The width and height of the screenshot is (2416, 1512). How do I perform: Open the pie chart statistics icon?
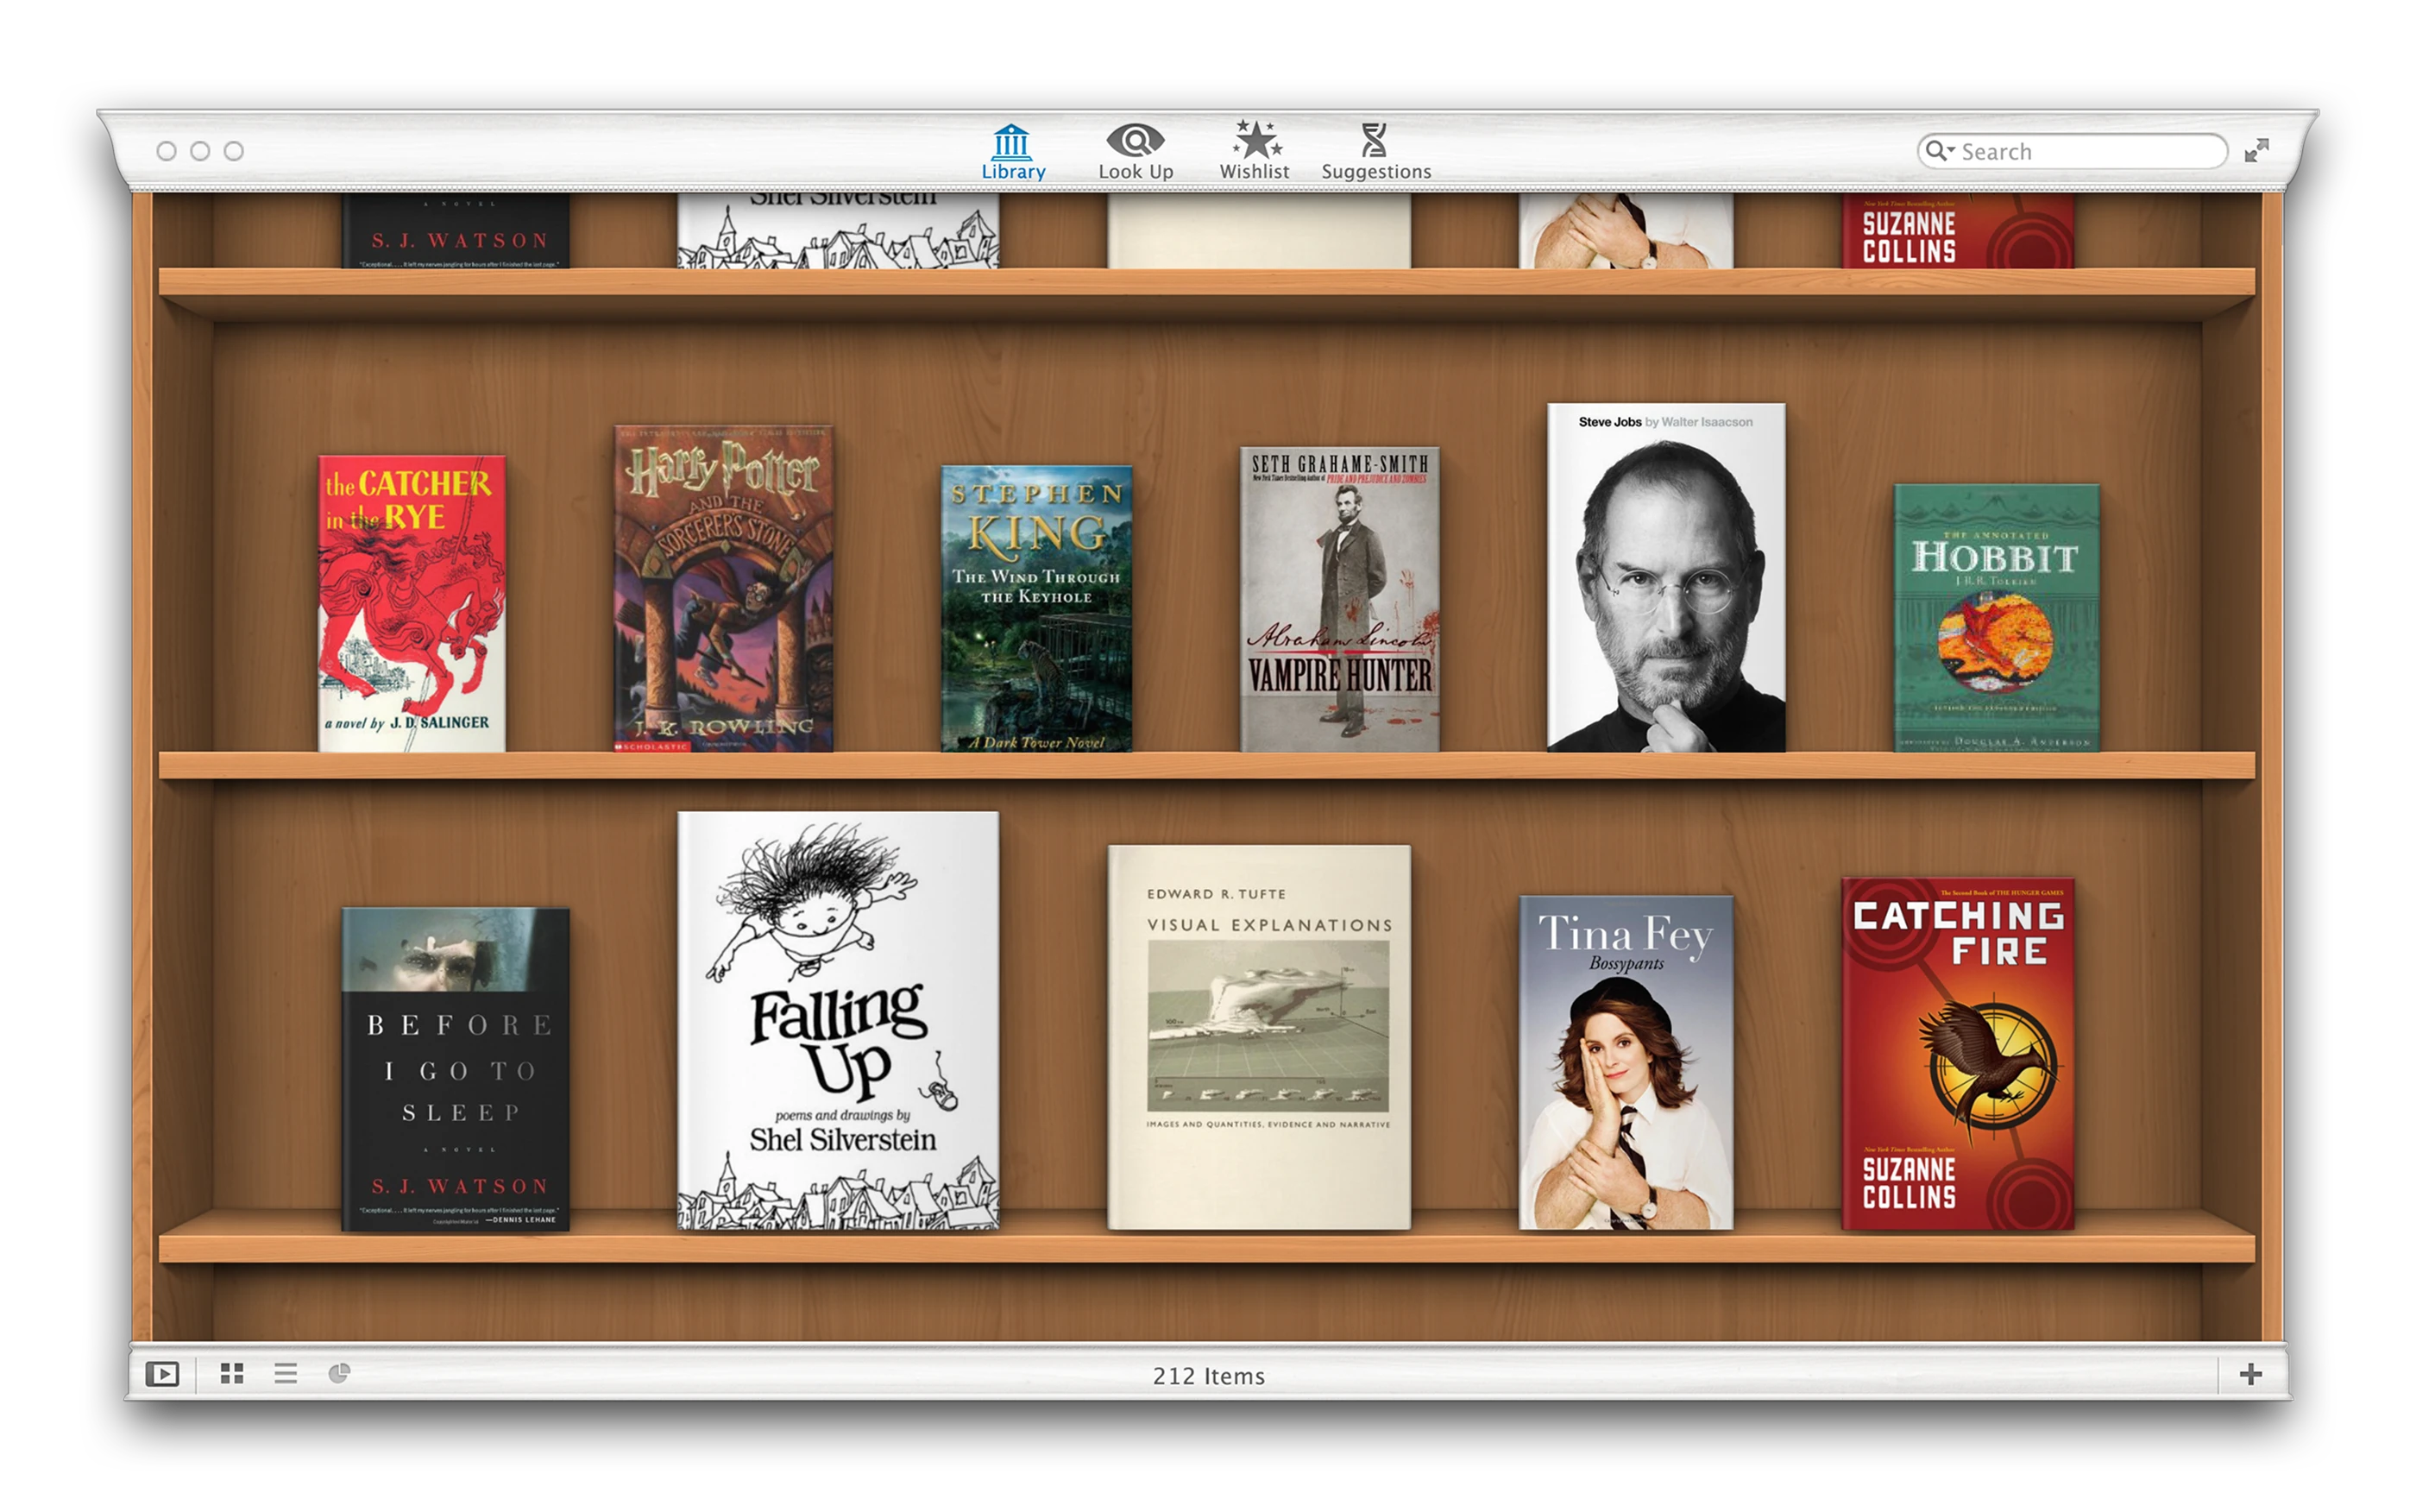coord(339,1374)
